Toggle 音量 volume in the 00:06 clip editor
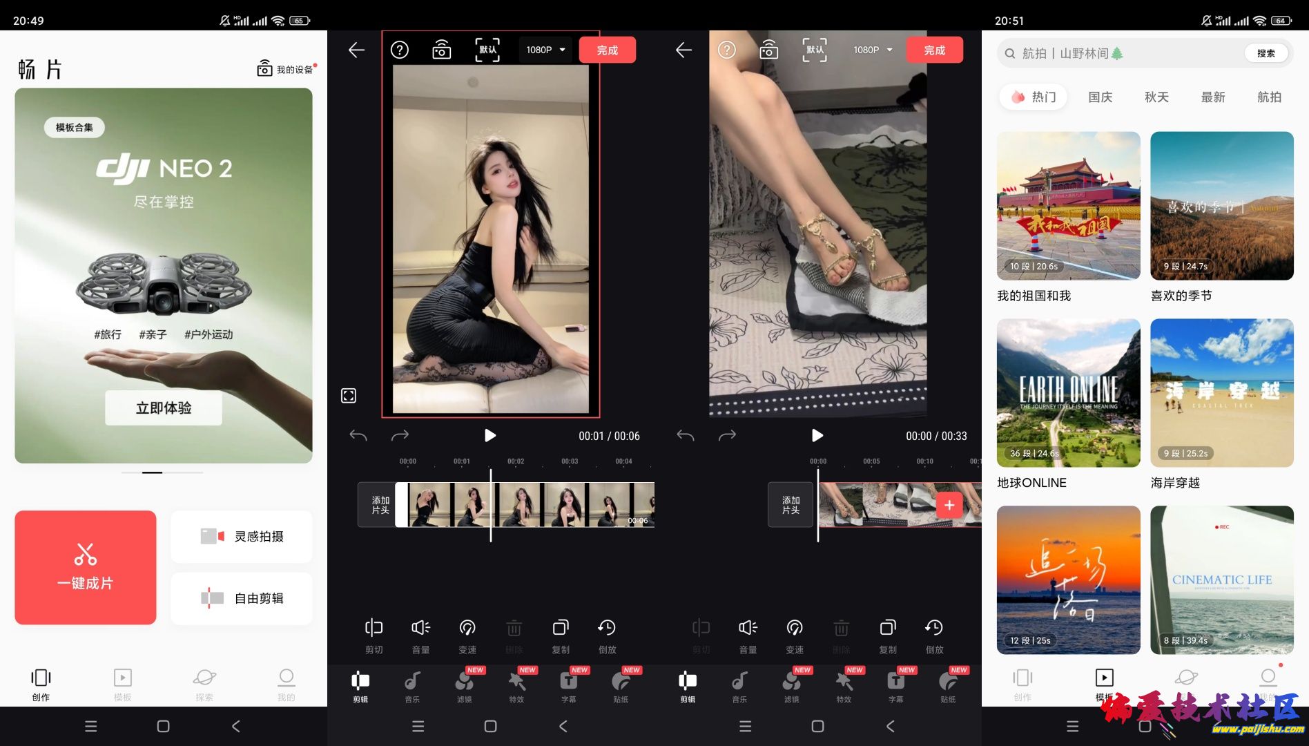The height and width of the screenshot is (746, 1309). coord(420,635)
